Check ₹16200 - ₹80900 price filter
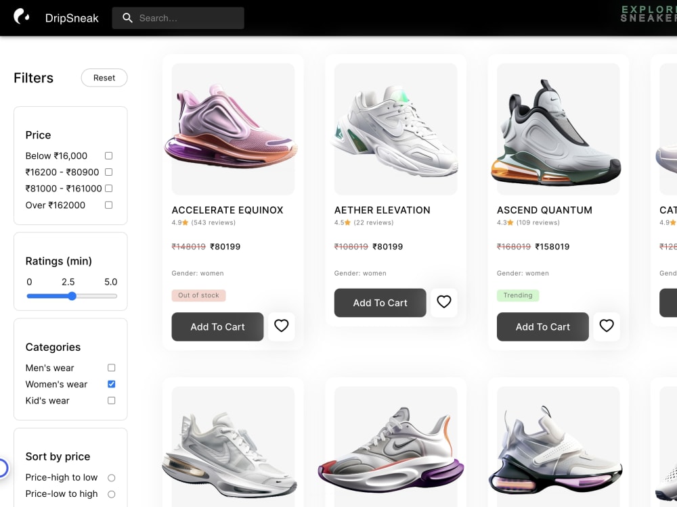The height and width of the screenshot is (507, 677). pyautogui.click(x=109, y=172)
